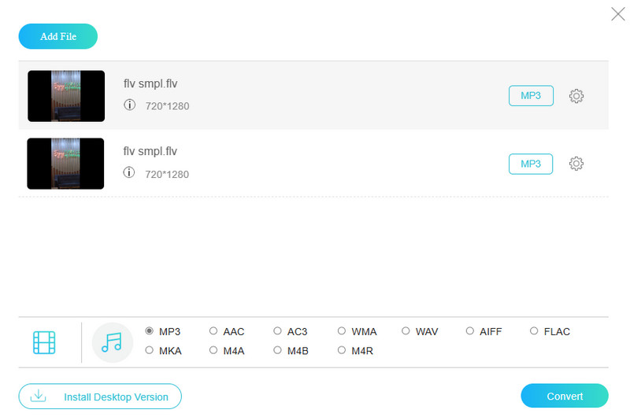Open MP3 format tag on first file
630x417 pixels.
531,96
